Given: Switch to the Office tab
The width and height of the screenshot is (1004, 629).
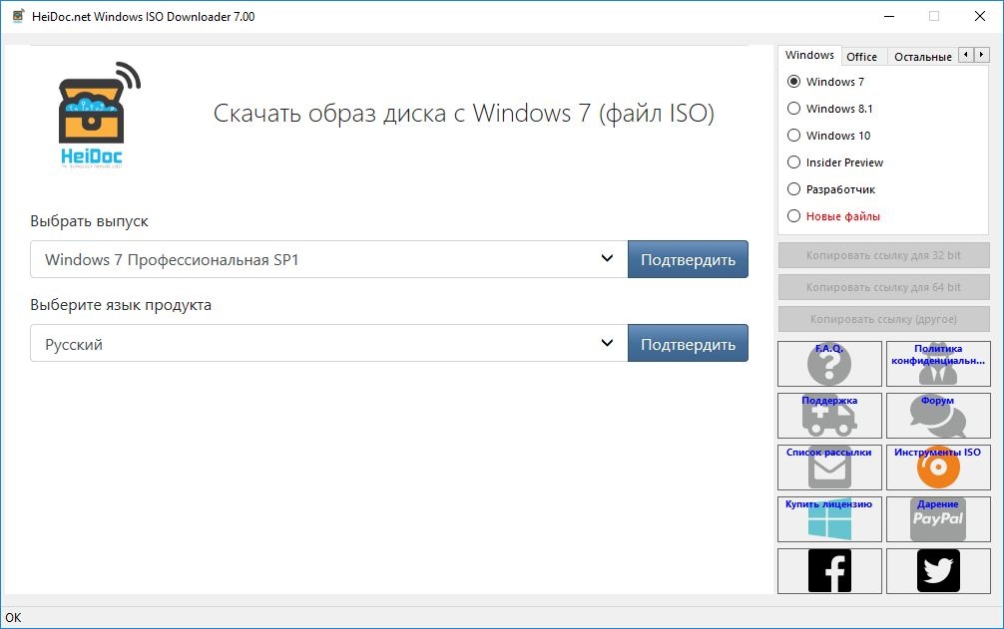Looking at the screenshot, I should pos(861,57).
